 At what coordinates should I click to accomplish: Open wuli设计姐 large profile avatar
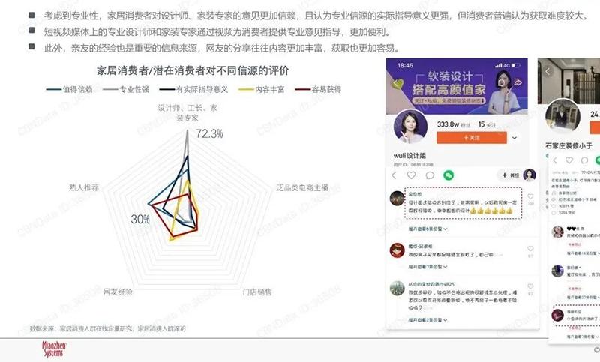click(x=410, y=126)
